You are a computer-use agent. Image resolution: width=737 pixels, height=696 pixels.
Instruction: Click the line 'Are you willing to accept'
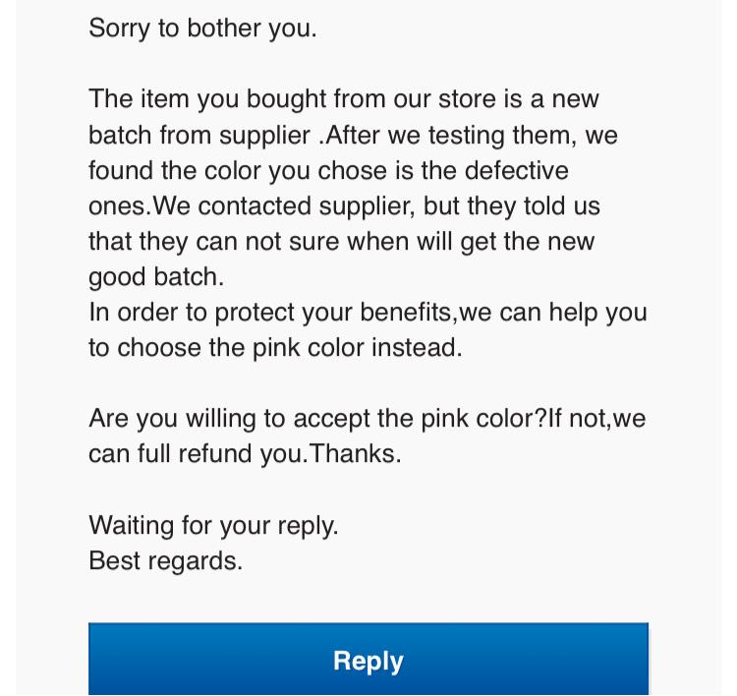pyautogui.click(x=368, y=419)
